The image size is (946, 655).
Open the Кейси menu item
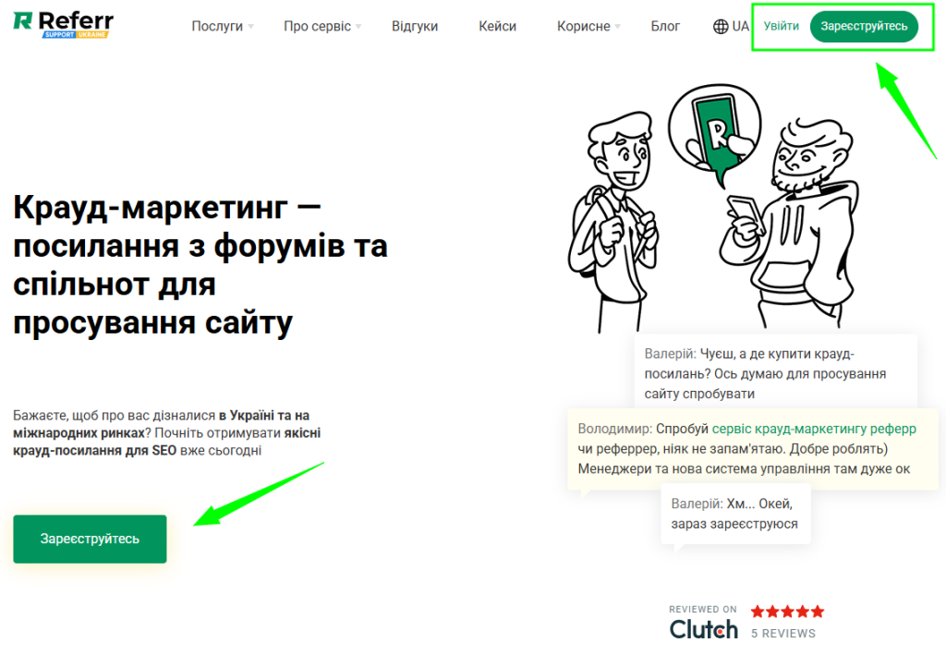497,27
